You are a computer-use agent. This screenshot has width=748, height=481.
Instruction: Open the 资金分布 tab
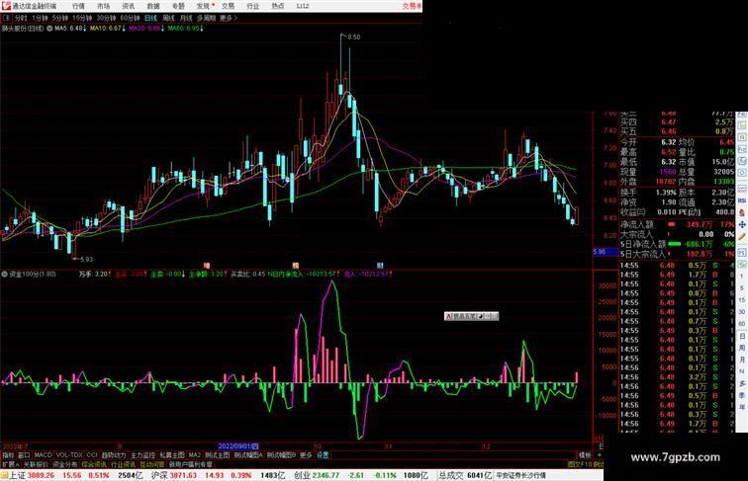click(x=65, y=464)
